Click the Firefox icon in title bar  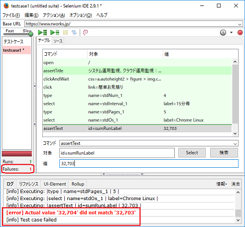coord(6,5)
